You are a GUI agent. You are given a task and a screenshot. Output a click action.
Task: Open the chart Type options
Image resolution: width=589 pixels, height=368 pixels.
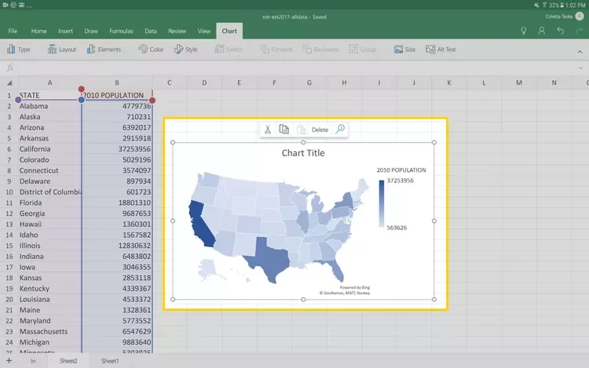coord(18,49)
